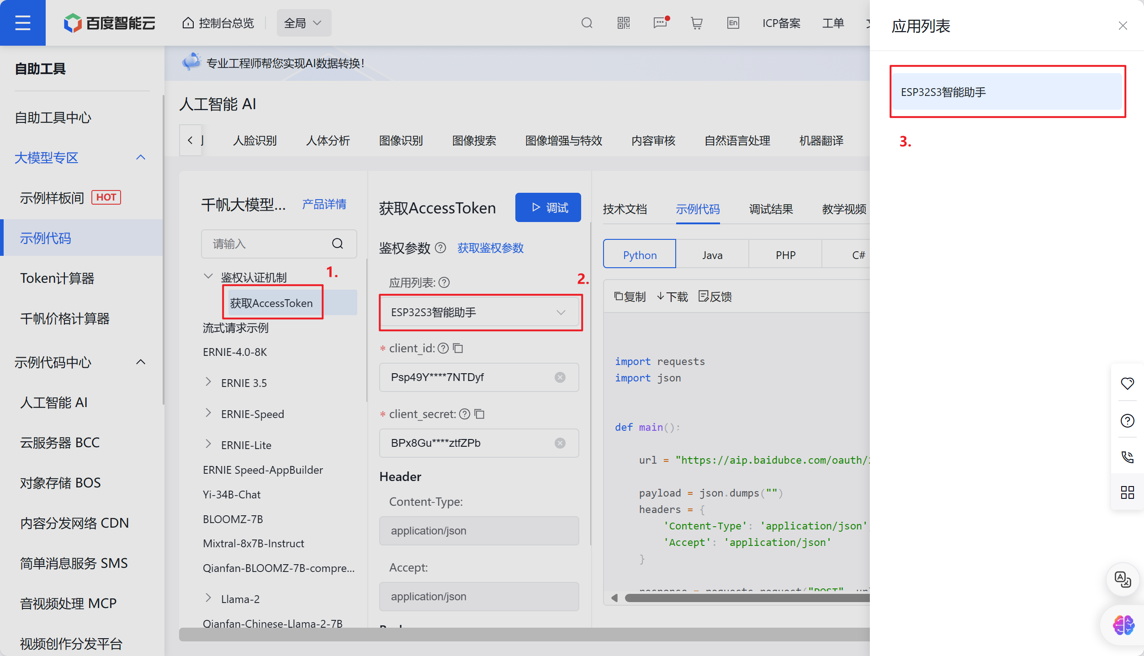Click the floating grid apps icon

click(x=1127, y=492)
